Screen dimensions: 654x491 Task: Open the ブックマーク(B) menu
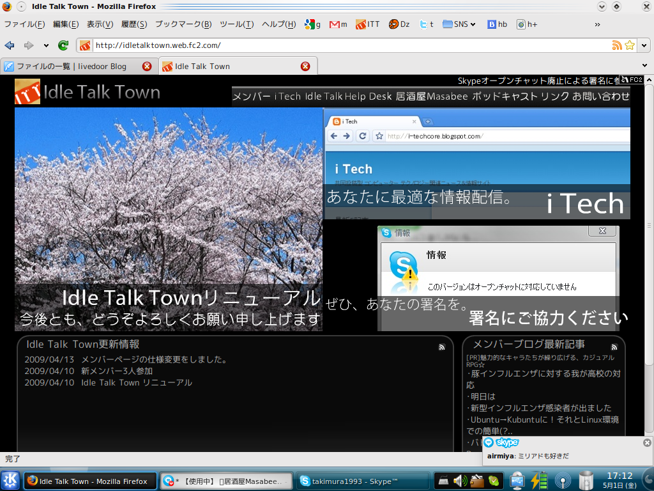pyautogui.click(x=183, y=24)
